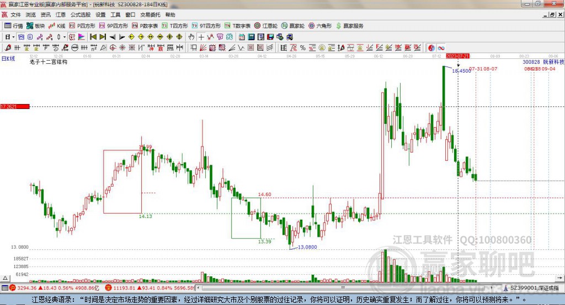Open the 公式选股 menu

81,15
